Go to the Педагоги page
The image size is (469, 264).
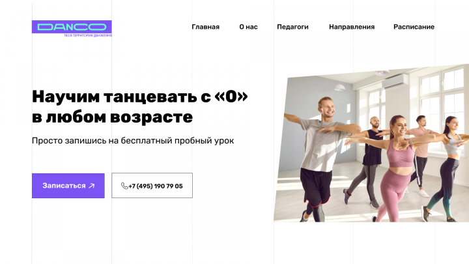pyautogui.click(x=292, y=27)
